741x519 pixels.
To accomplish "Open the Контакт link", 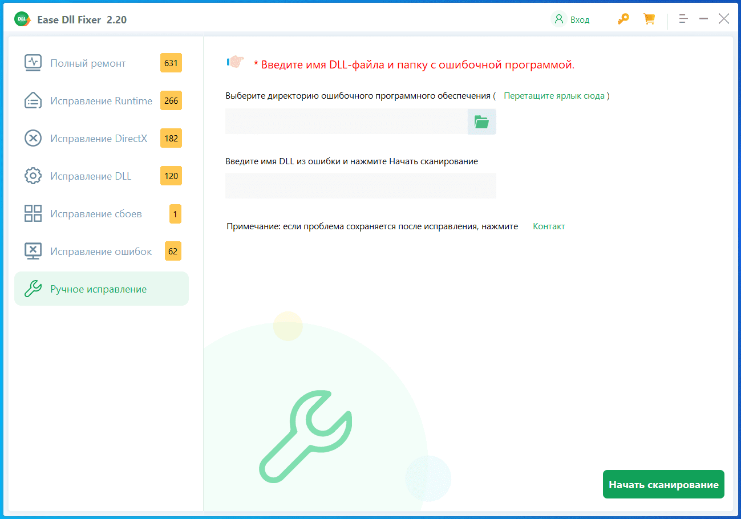I will pos(549,226).
